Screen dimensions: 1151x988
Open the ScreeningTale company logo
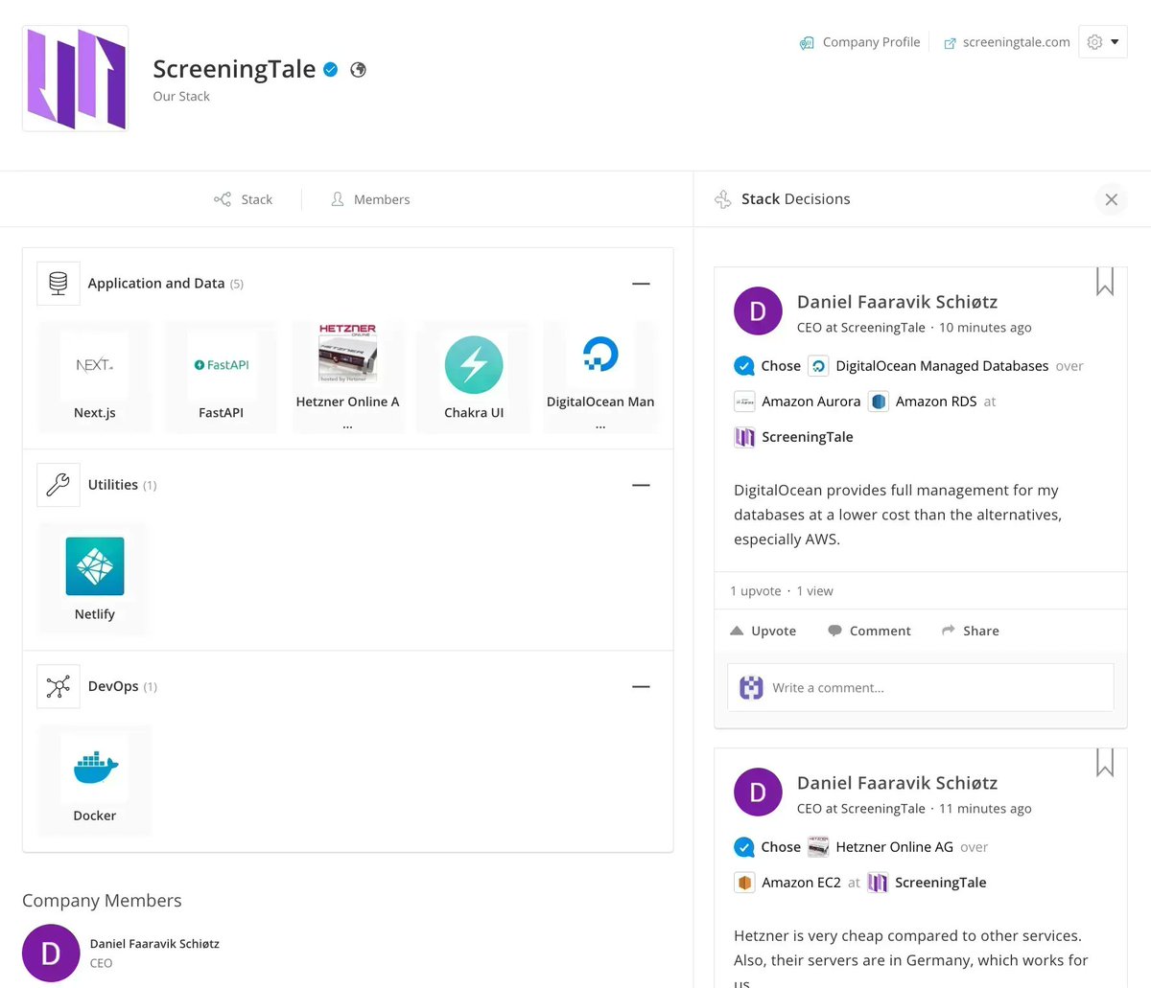[x=76, y=79]
